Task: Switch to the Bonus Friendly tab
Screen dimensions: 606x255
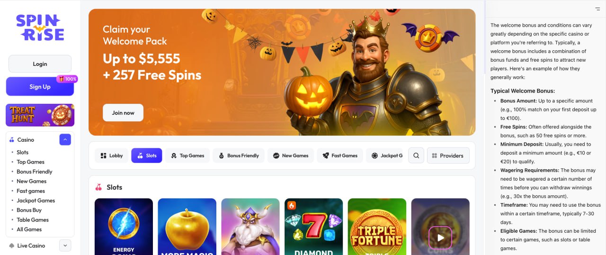Action: click(238, 155)
